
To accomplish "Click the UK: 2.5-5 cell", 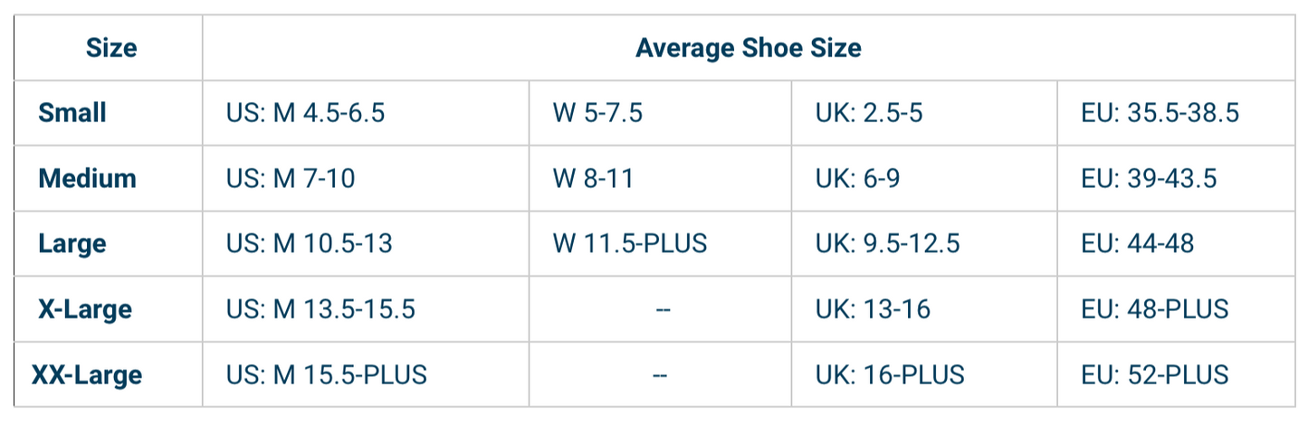I will pos(869,113).
